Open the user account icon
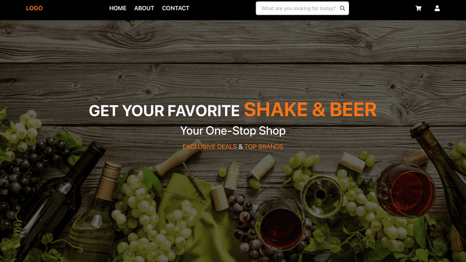The height and width of the screenshot is (262, 466). tap(437, 8)
